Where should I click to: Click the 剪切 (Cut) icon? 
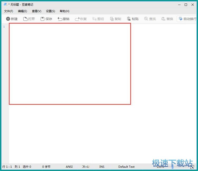(98, 19)
